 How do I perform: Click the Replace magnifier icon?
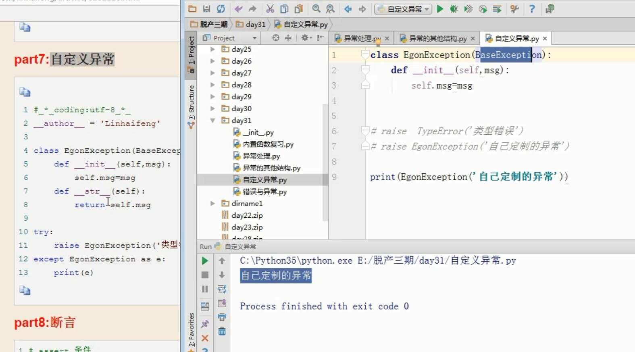tap(330, 8)
